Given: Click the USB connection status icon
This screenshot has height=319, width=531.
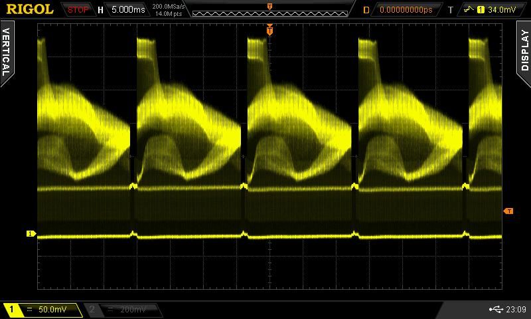Looking at the screenshot, I should pyautogui.click(x=494, y=309).
